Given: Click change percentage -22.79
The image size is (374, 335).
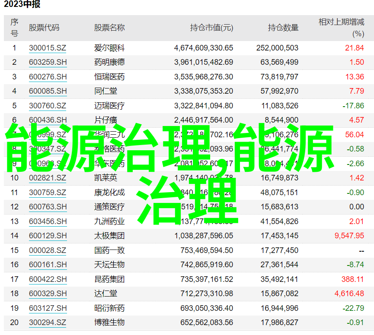Looking at the screenshot, I should (x=353, y=308).
